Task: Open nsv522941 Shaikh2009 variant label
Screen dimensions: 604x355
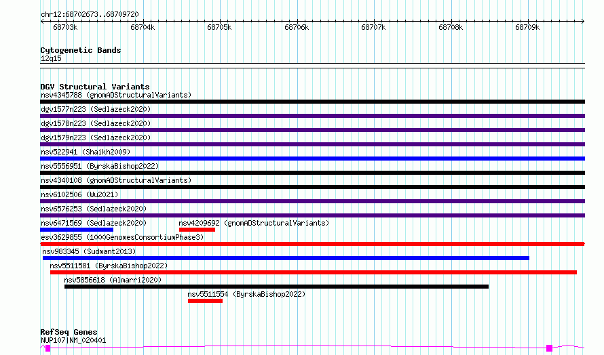Action: [x=86, y=152]
